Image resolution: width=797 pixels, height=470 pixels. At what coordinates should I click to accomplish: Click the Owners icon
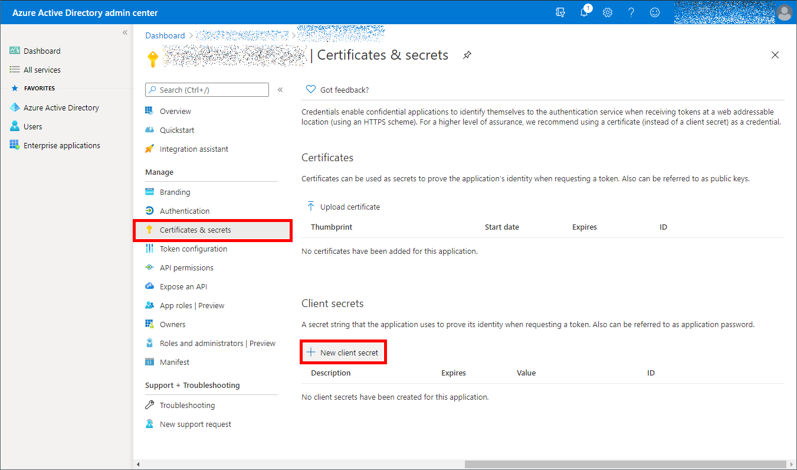click(x=149, y=324)
